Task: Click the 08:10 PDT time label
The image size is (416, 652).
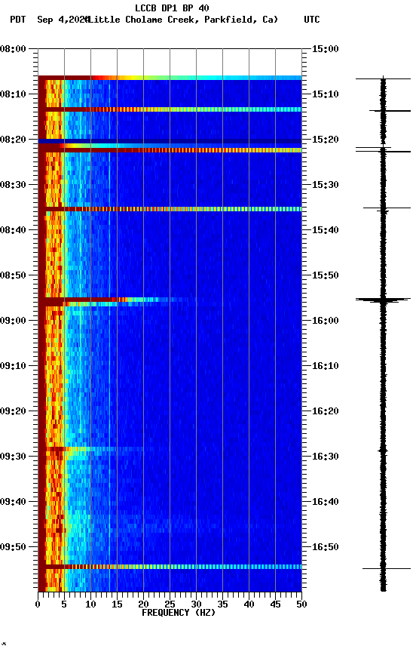Action: coord(13,94)
